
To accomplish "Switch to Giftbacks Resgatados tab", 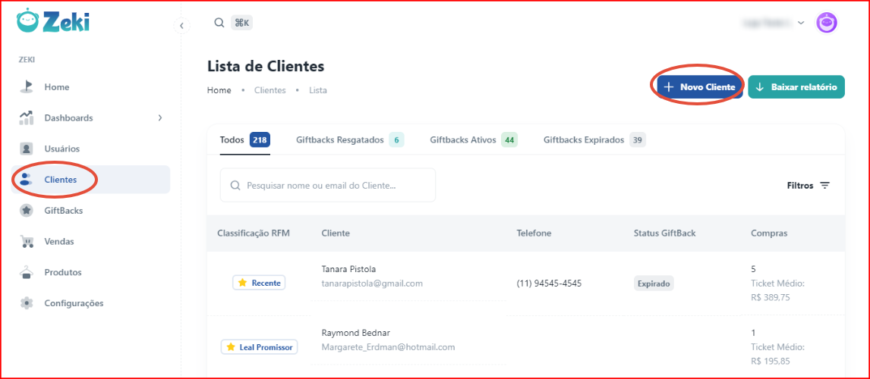I will click(349, 140).
